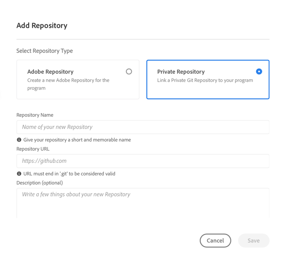
Task: Click the Add Repository dialog heading
Action: click(x=42, y=26)
